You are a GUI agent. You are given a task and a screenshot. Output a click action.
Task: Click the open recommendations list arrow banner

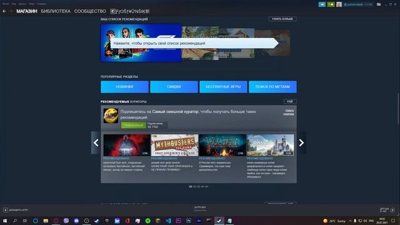click(194, 43)
